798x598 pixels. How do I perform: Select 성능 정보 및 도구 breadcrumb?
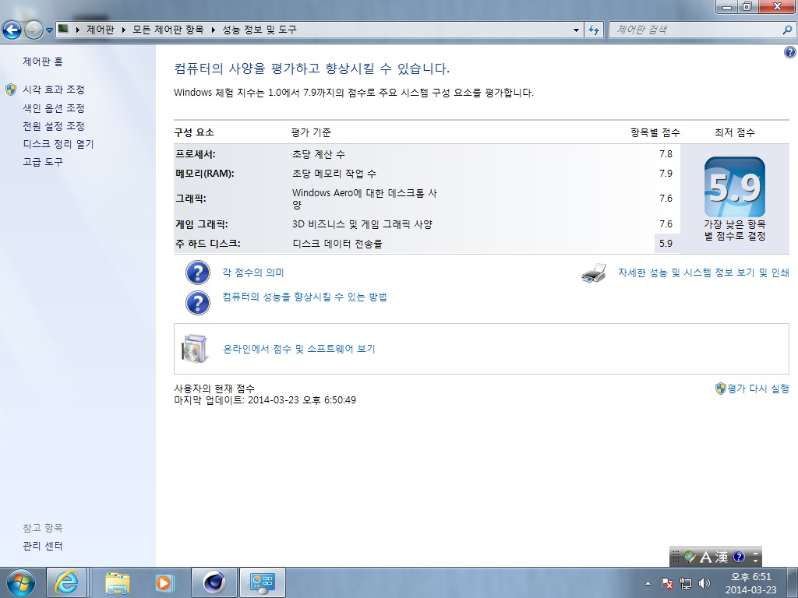(x=260, y=30)
